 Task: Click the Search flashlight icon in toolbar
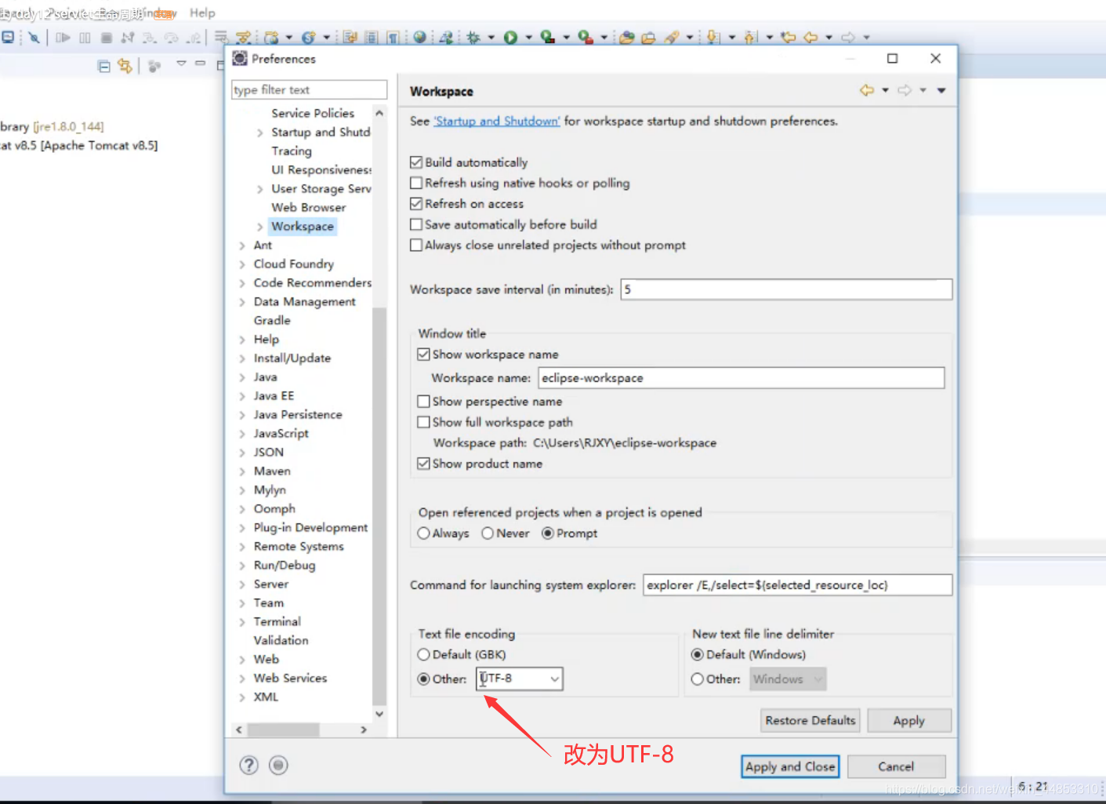click(672, 37)
